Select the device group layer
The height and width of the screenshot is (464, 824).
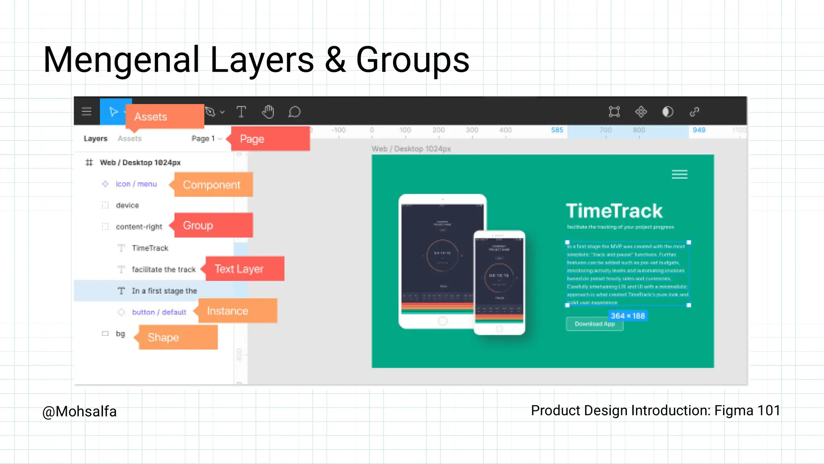(127, 205)
